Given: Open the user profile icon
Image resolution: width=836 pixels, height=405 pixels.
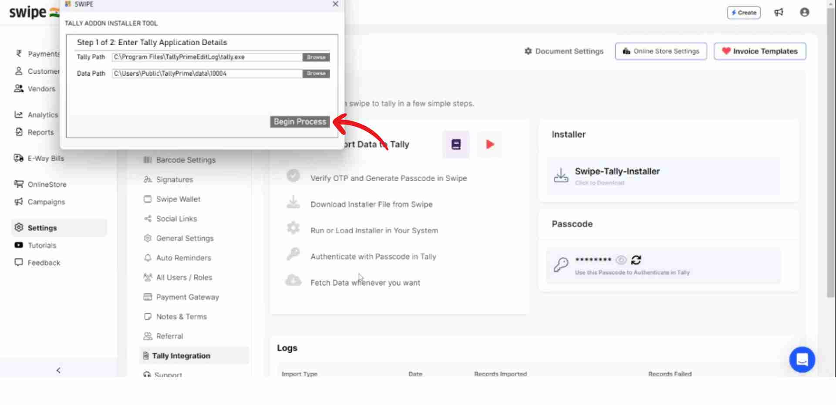Looking at the screenshot, I should click(805, 12).
